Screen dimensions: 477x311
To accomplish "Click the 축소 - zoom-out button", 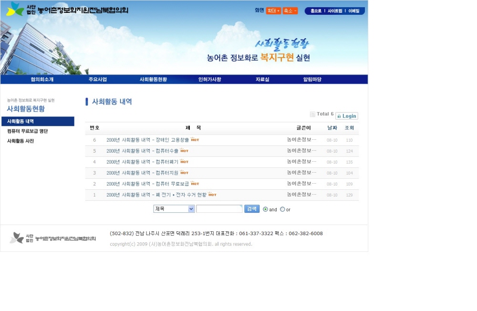I will (290, 10).
